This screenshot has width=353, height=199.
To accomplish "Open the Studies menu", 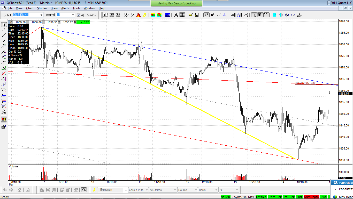I will tap(42, 8).
